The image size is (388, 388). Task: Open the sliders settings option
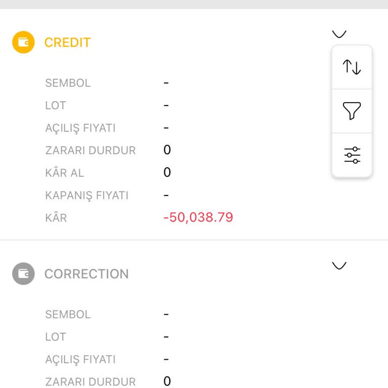(x=352, y=155)
